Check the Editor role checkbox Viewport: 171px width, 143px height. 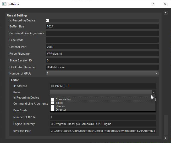click(53, 103)
